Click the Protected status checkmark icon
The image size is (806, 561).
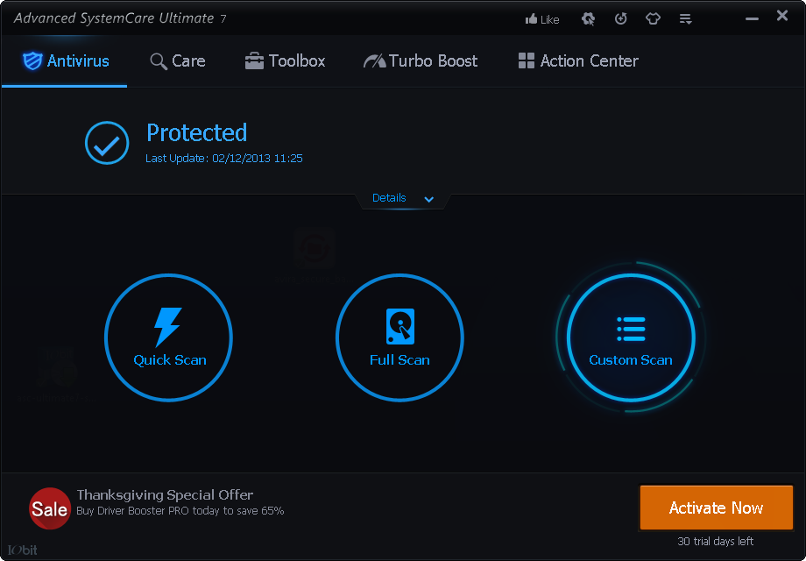pyautogui.click(x=107, y=143)
